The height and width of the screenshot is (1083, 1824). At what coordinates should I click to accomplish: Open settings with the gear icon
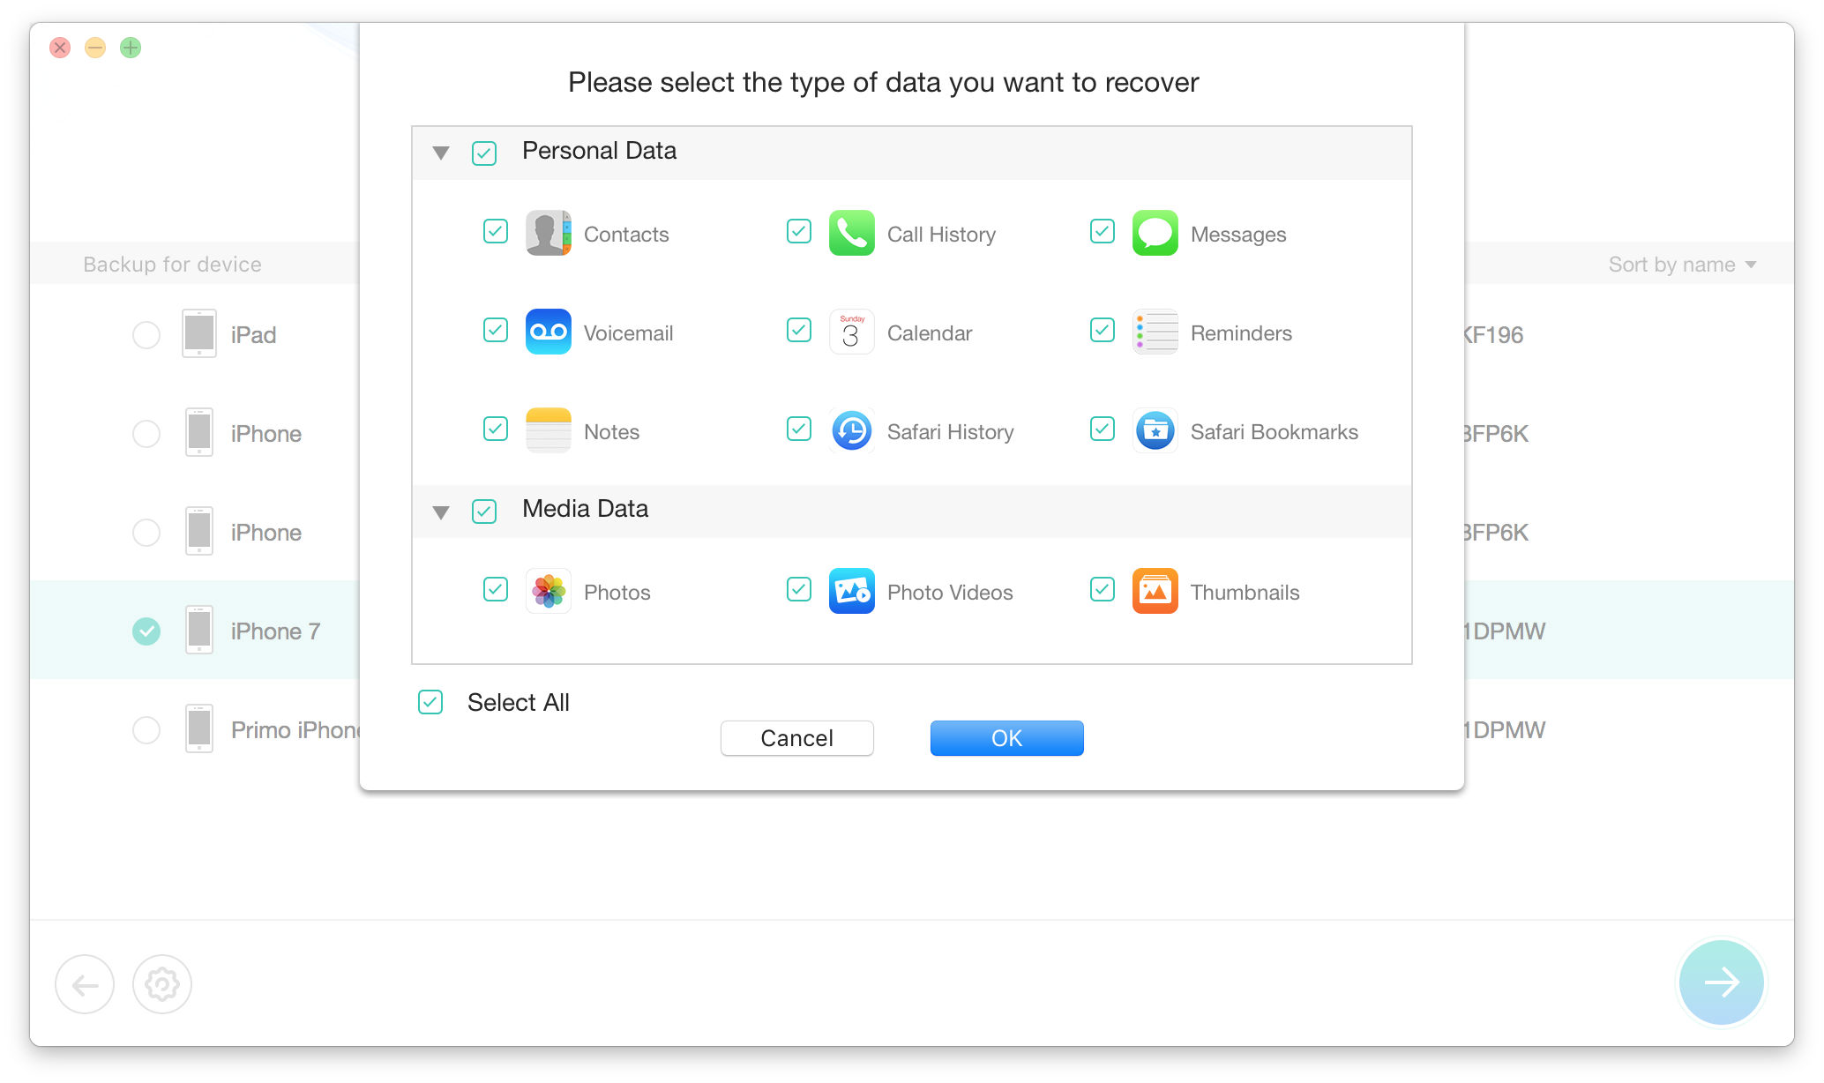[x=162, y=983]
